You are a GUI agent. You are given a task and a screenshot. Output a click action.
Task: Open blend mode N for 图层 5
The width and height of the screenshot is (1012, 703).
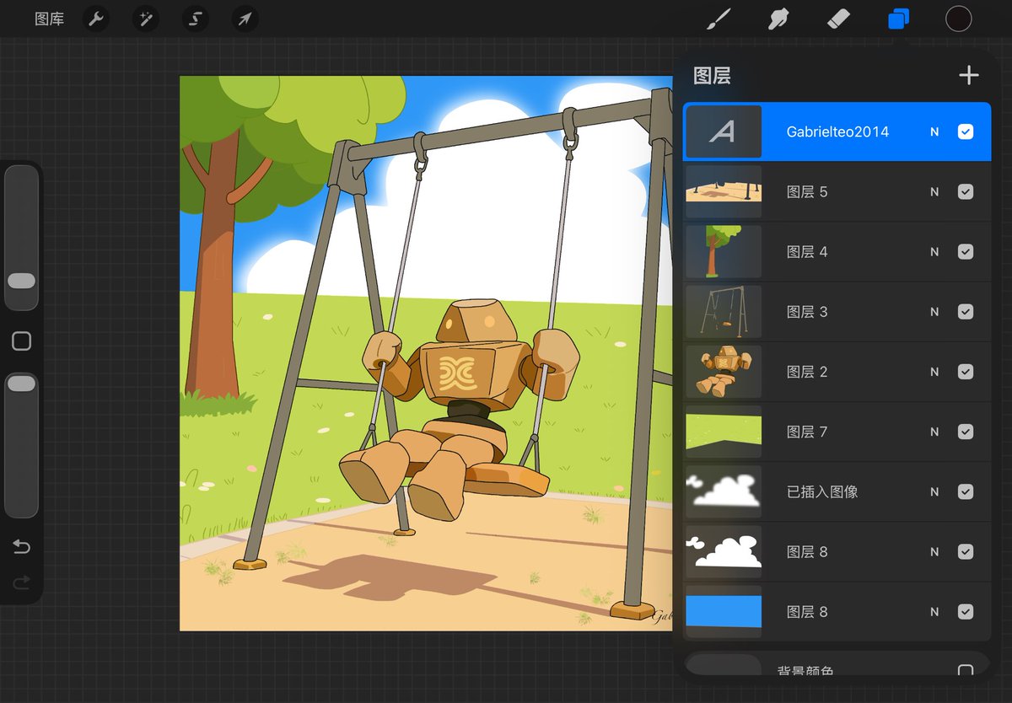[x=934, y=192]
